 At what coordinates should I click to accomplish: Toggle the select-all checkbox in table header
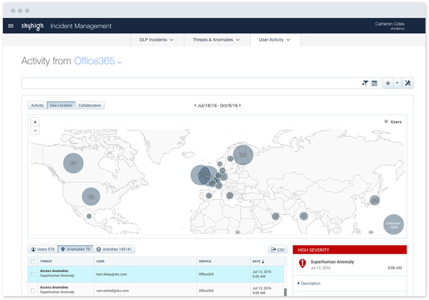pyautogui.click(x=33, y=261)
